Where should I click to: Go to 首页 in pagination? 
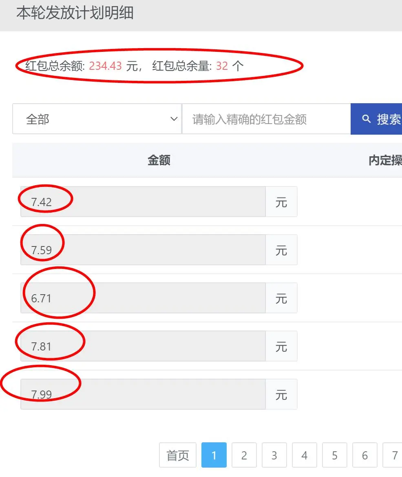pyautogui.click(x=178, y=455)
